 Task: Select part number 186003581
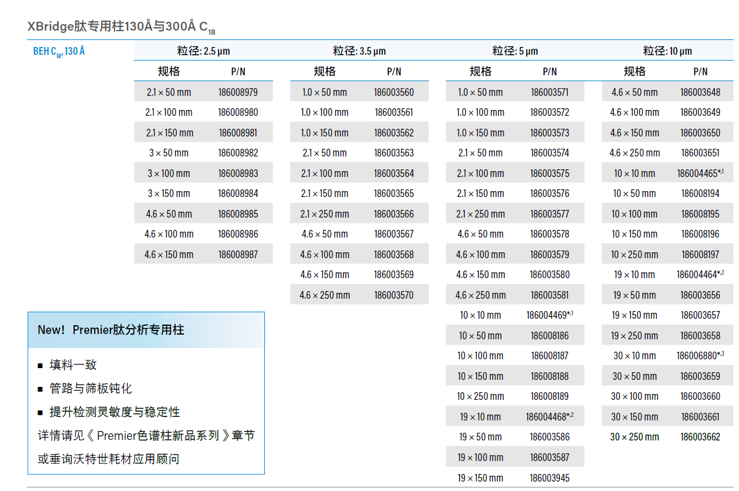[550, 295]
